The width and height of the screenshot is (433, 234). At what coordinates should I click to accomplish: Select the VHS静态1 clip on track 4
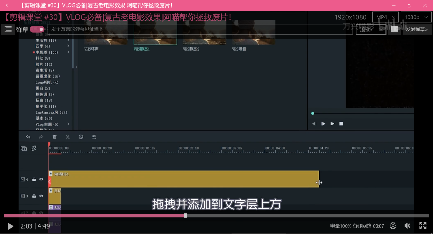[184, 179]
